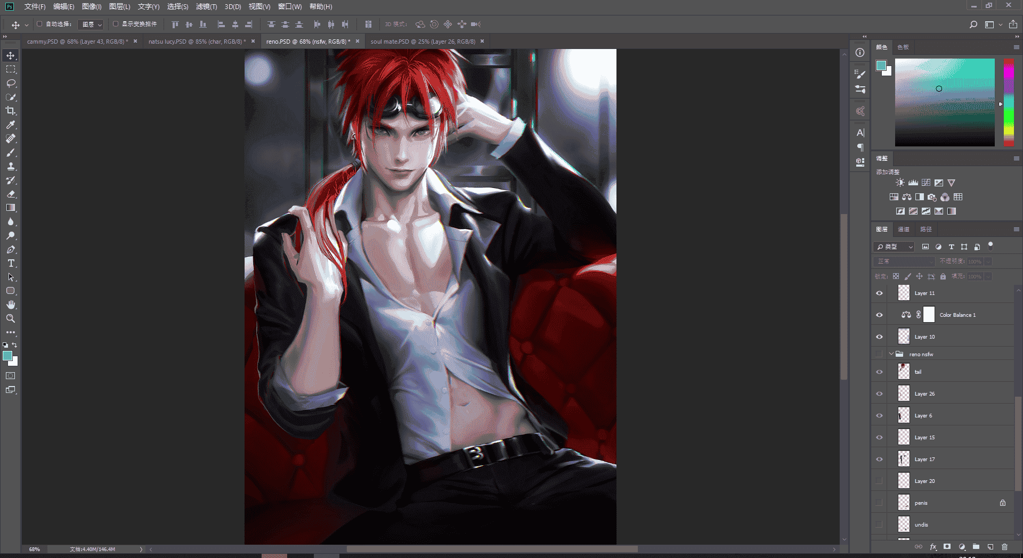Select the Brush tool
The image size is (1023, 558).
click(11, 152)
